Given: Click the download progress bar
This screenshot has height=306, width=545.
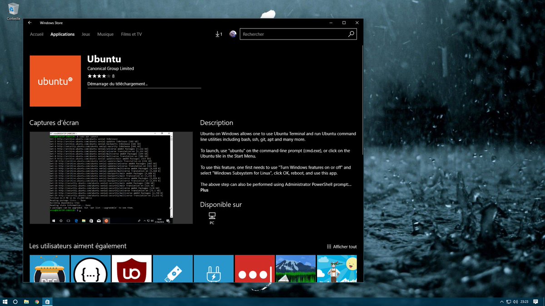Looking at the screenshot, I should [144, 88].
